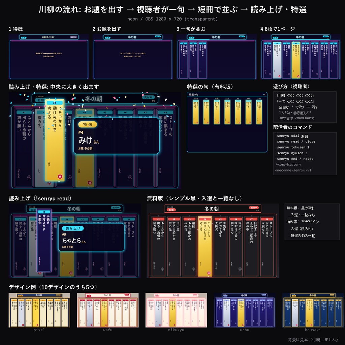
Task: Click the 遊び方（視聴者） heading
Action: click(x=291, y=87)
